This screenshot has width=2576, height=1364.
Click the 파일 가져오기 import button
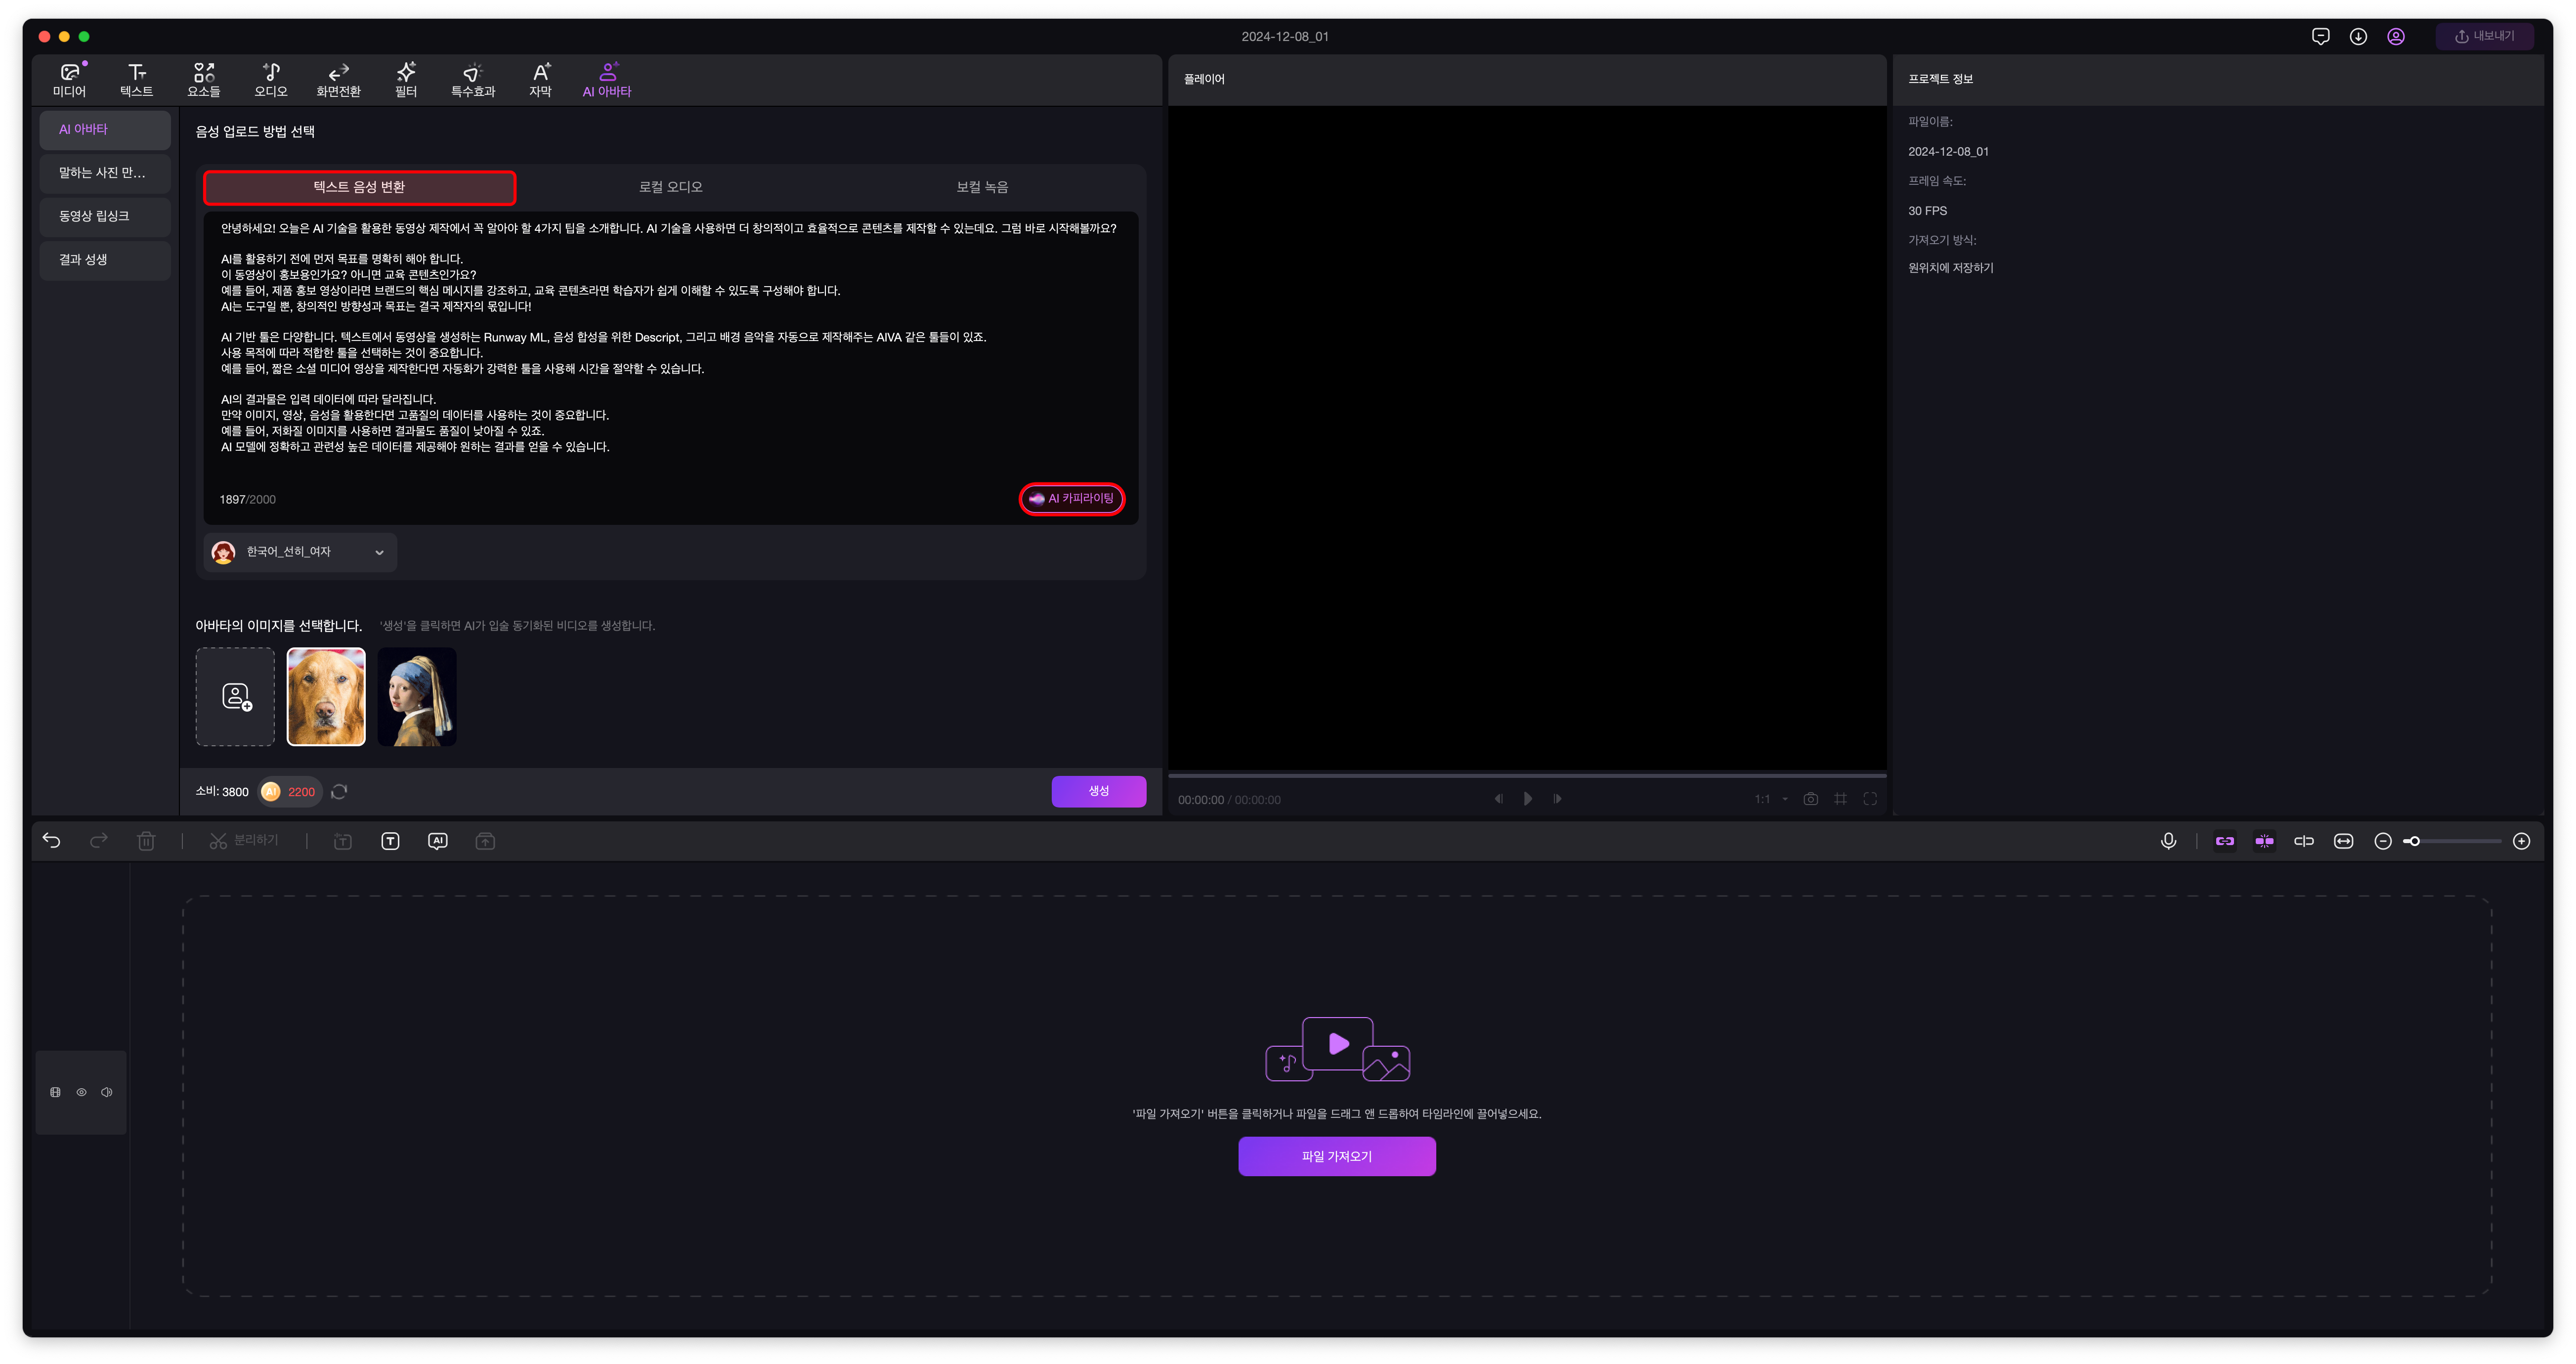(x=1336, y=1156)
